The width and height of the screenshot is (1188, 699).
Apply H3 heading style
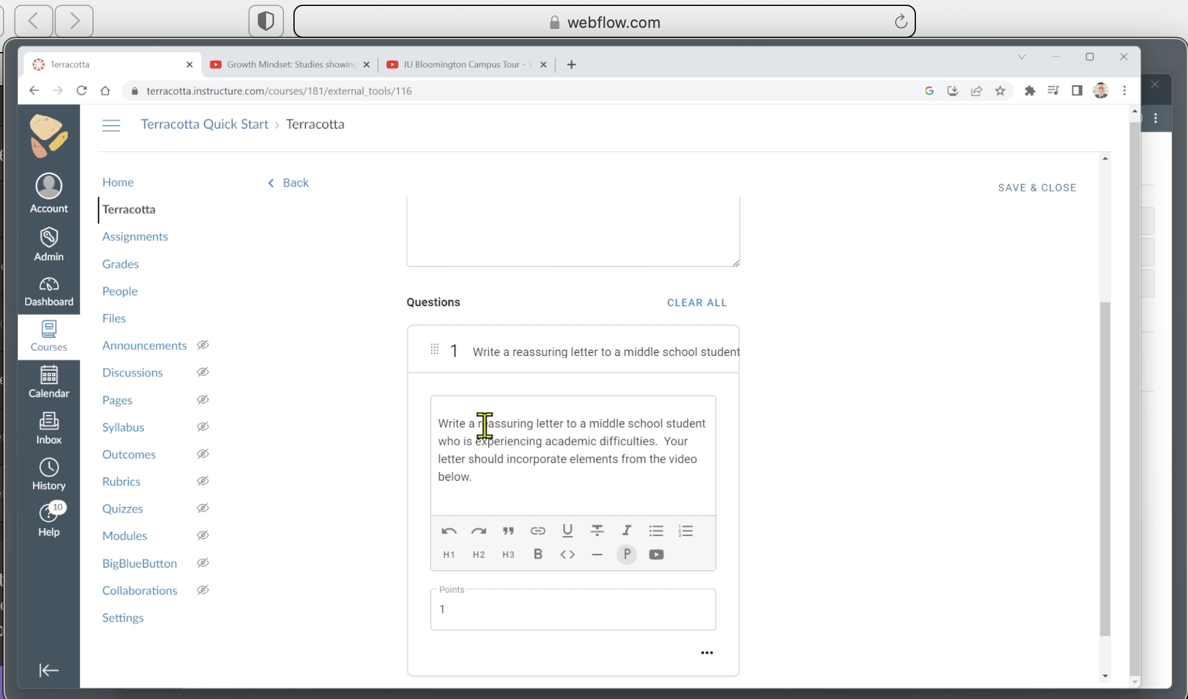(508, 554)
